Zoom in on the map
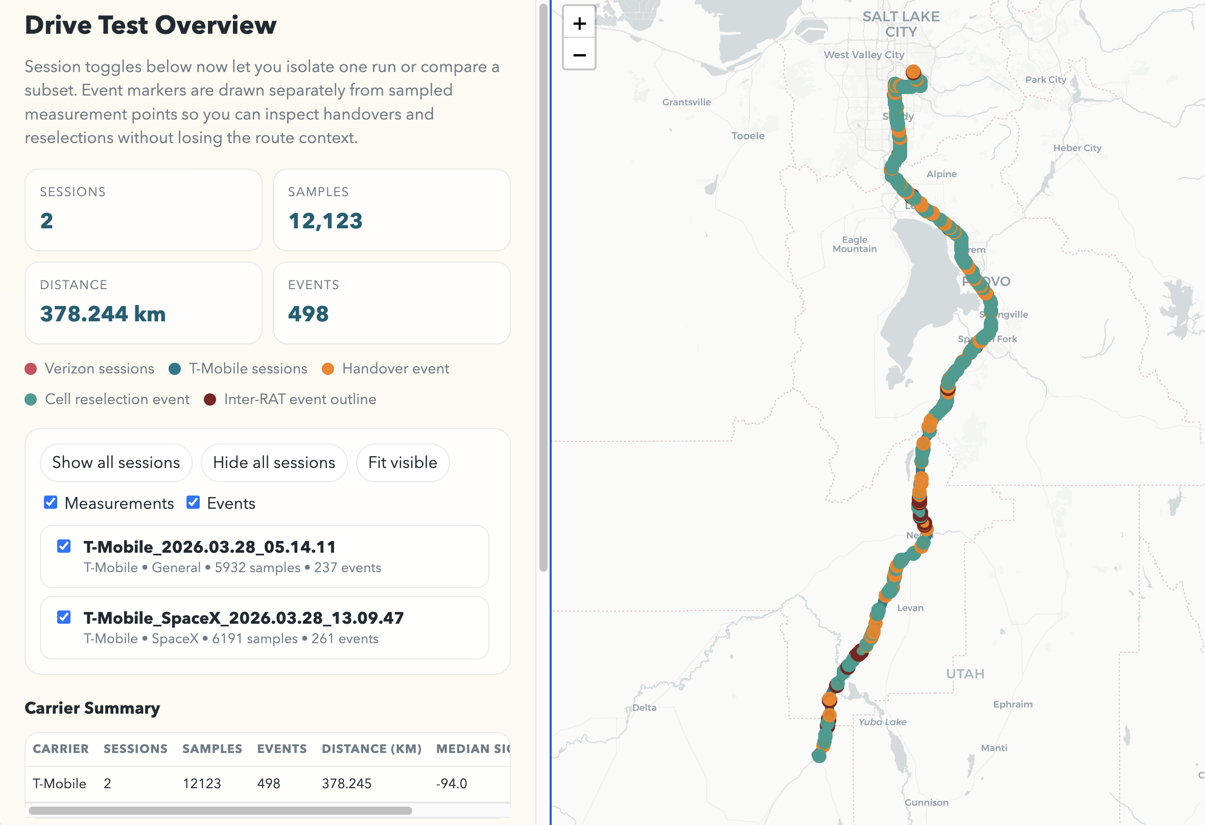The width and height of the screenshot is (1205, 825). click(x=579, y=23)
